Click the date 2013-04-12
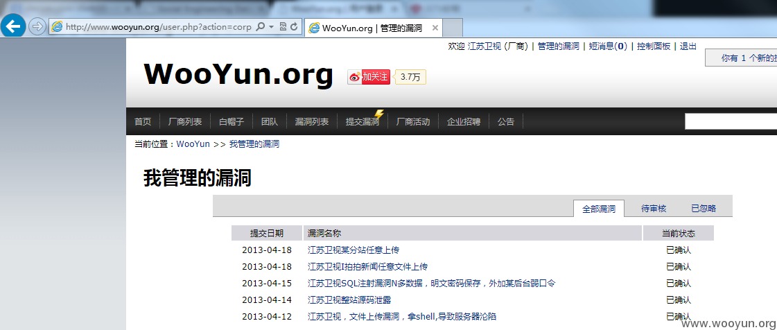Viewport: 777px width, 330px height. (267, 316)
